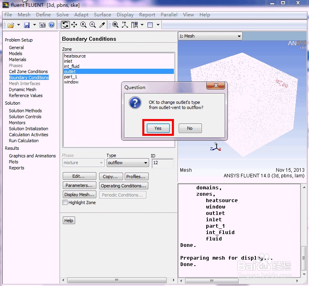Select the heatsource zone

pyautogui.click(x=118, y=56)
